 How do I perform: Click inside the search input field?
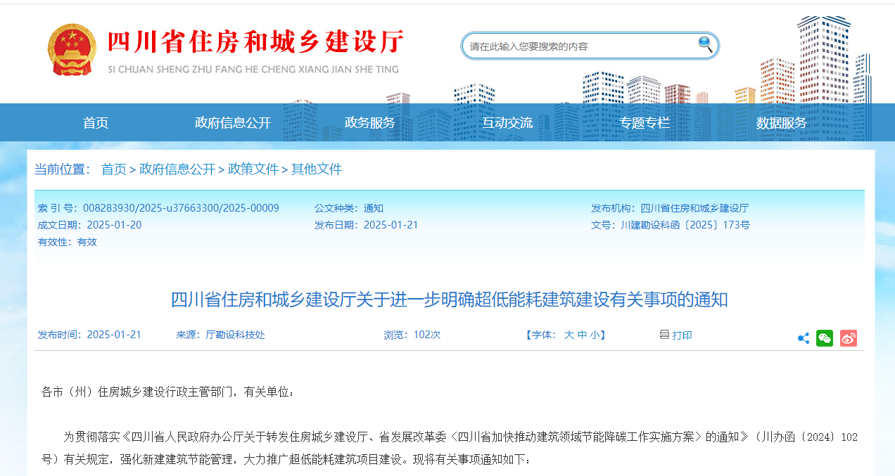point(577,45)
